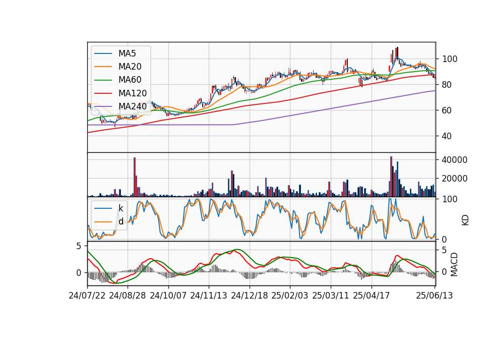Click the MA5 legend label
This screenshot has width=484, height=348.
pos(127,53)
